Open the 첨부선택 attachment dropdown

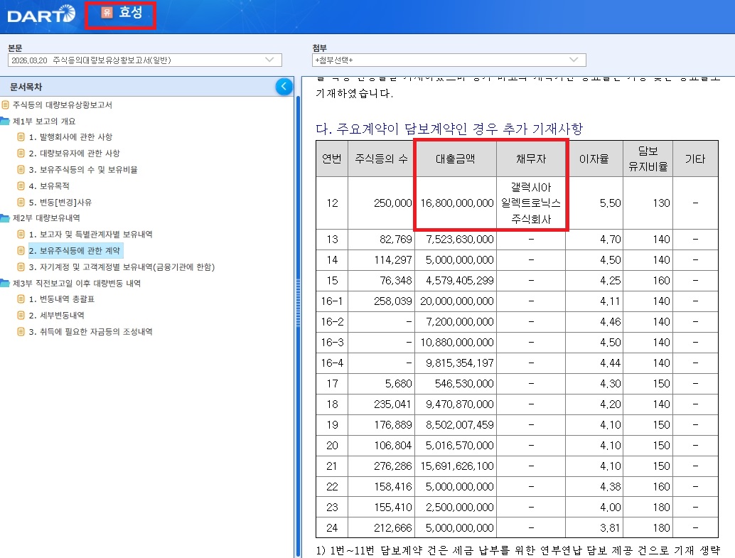coord(449,60)
